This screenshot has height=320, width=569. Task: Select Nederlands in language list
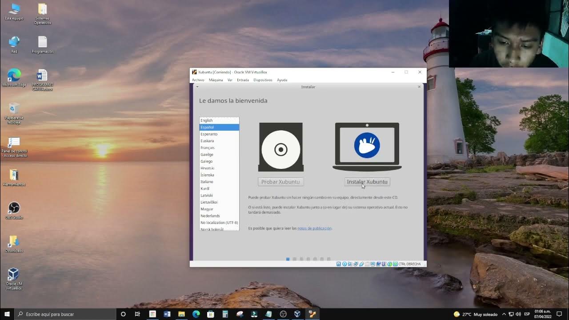tap(219, 216)
